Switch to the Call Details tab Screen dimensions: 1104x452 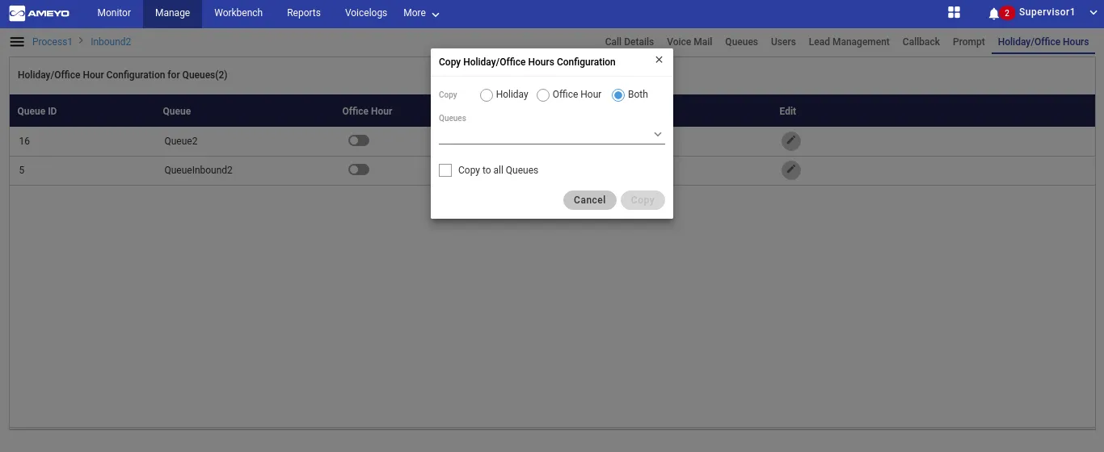point(629,42)
